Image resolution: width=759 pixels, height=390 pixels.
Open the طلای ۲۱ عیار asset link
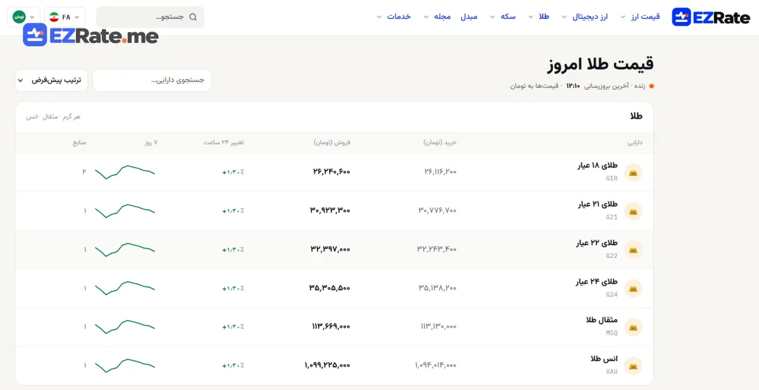pos(597,204)
